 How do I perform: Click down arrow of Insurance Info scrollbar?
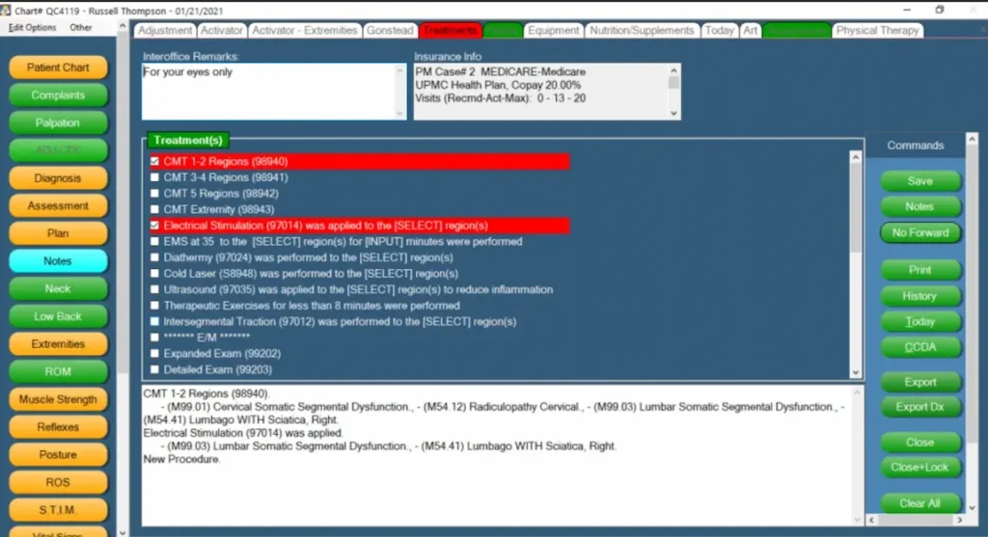(x=673, y=114)
